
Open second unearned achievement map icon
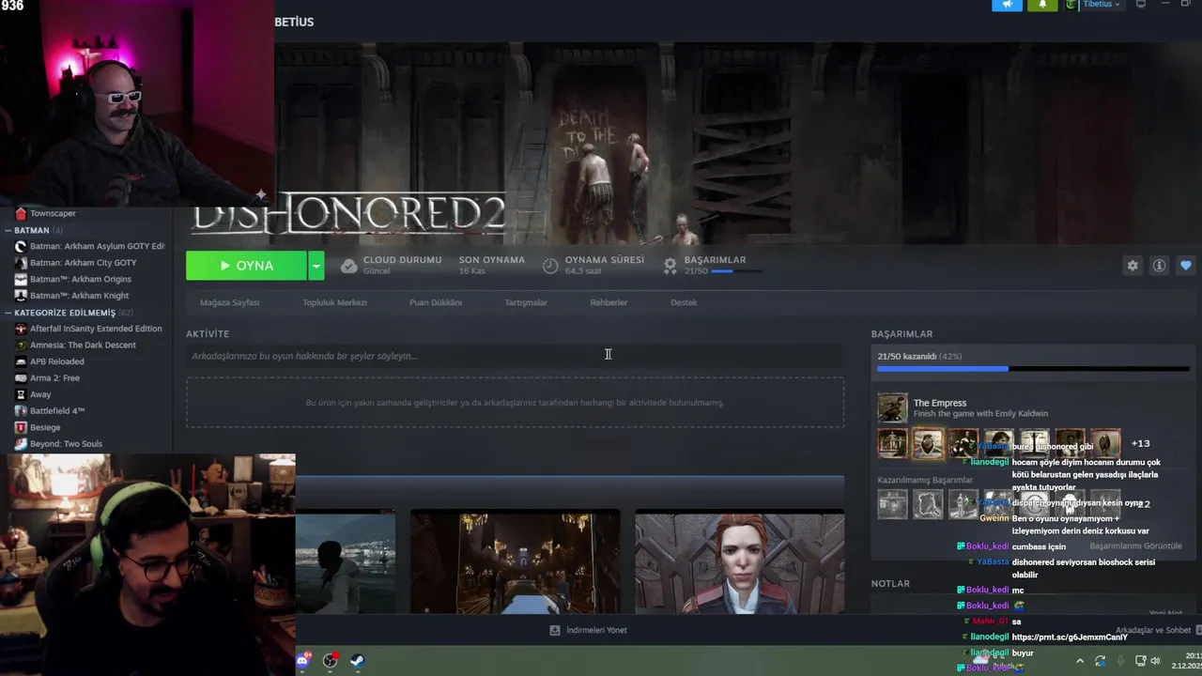pyautogui.click(x=928, y=504)
